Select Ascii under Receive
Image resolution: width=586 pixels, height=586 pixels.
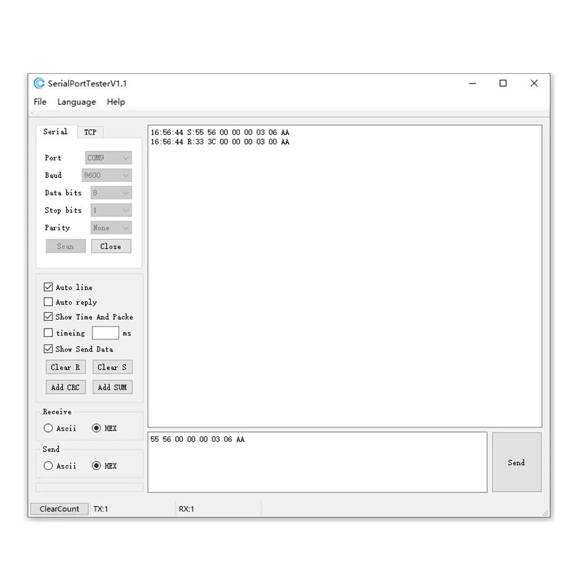48,428
